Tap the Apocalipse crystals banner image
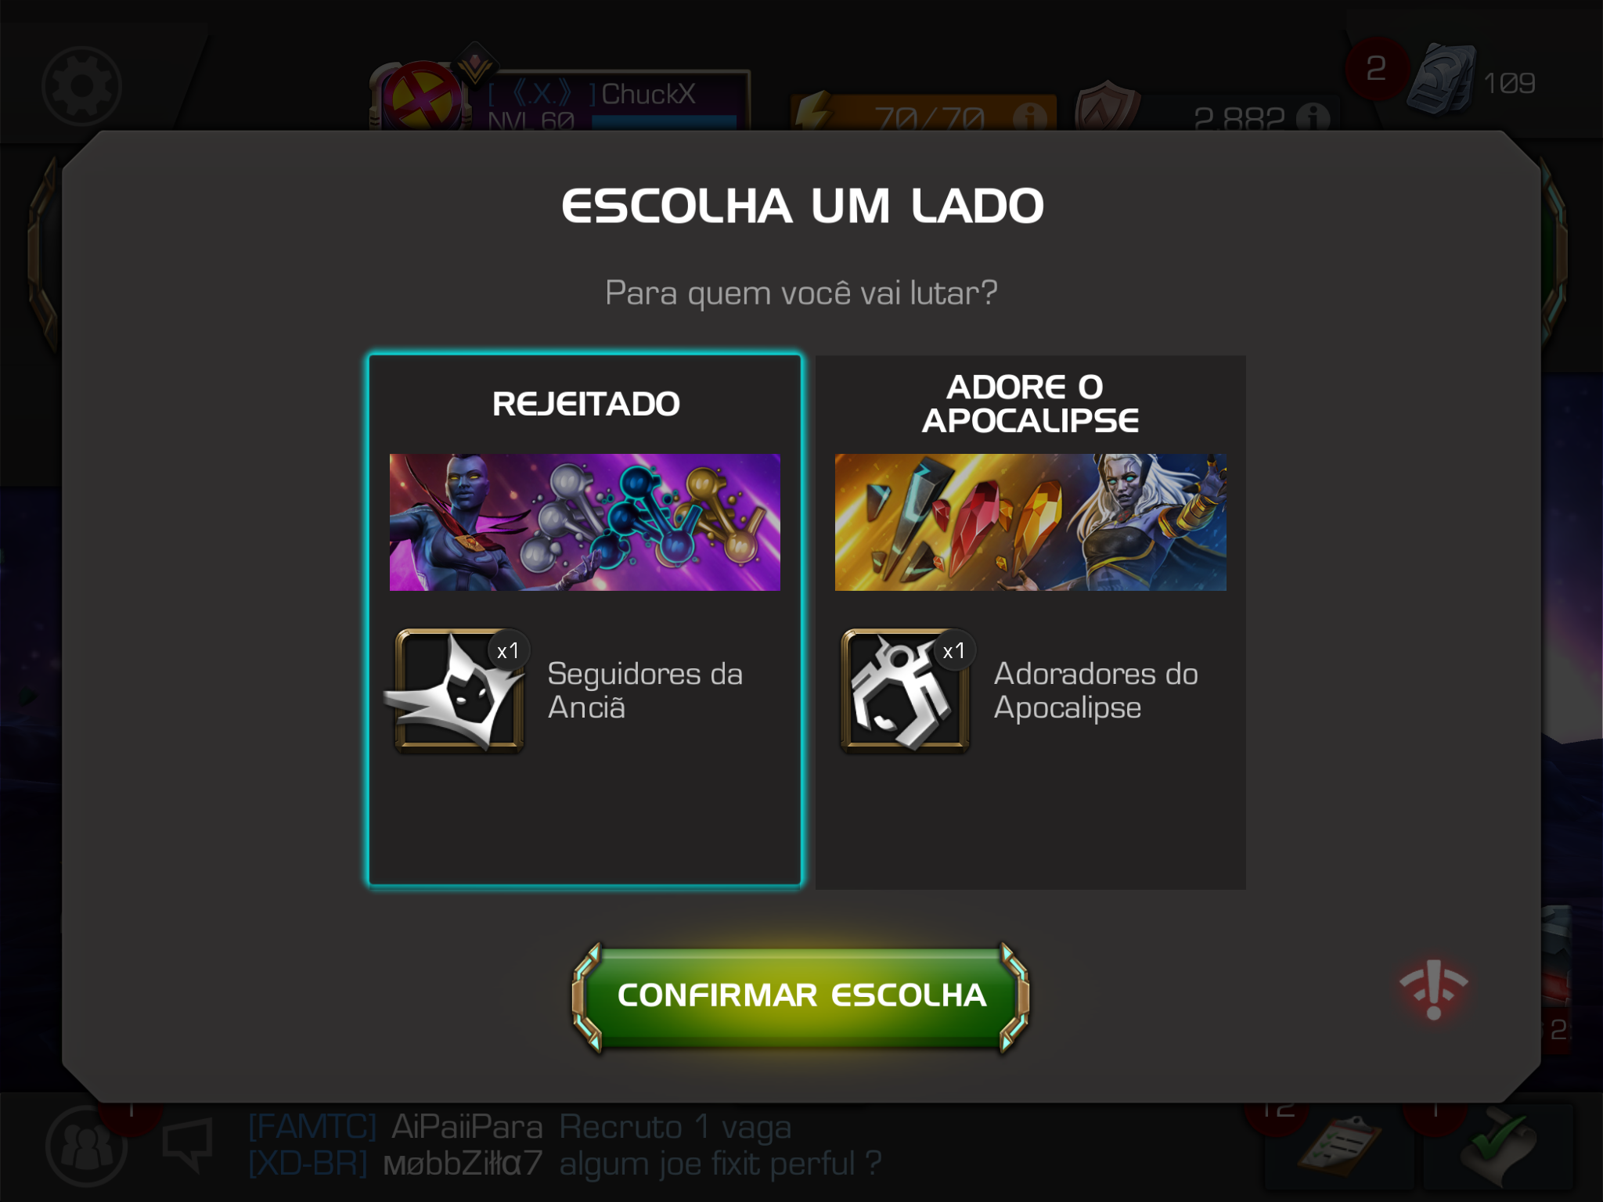Viewport: 1603px width, 1202px height. pyautogui.click(x=1030, y=522)
